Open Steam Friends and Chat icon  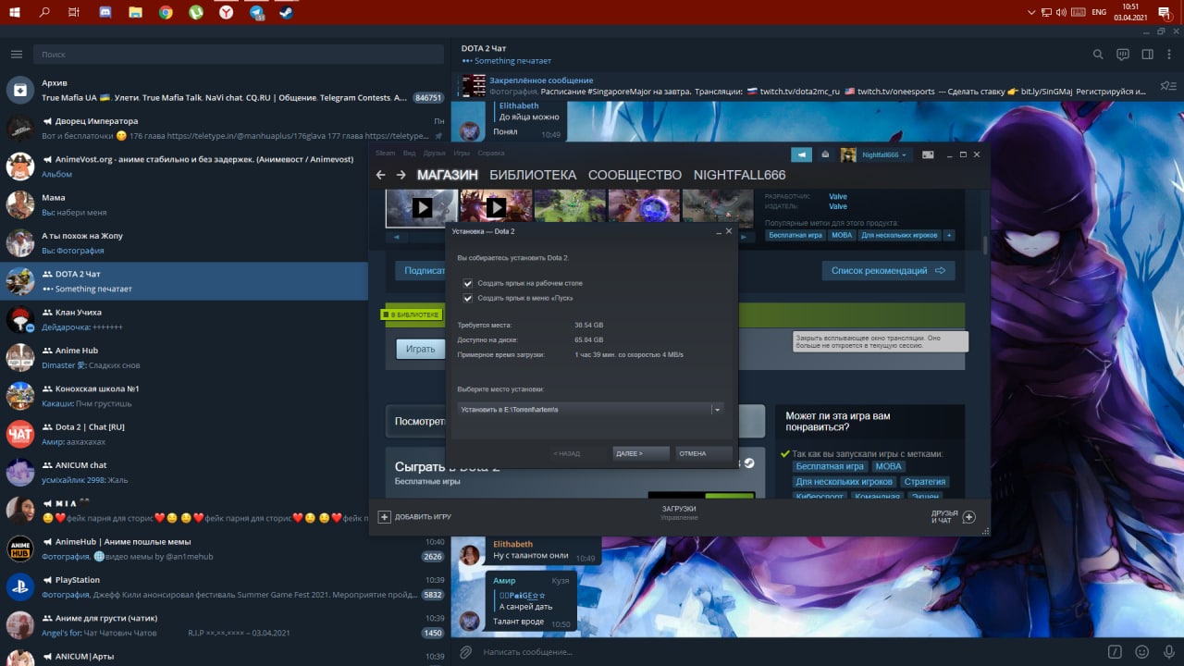point(968,517)
